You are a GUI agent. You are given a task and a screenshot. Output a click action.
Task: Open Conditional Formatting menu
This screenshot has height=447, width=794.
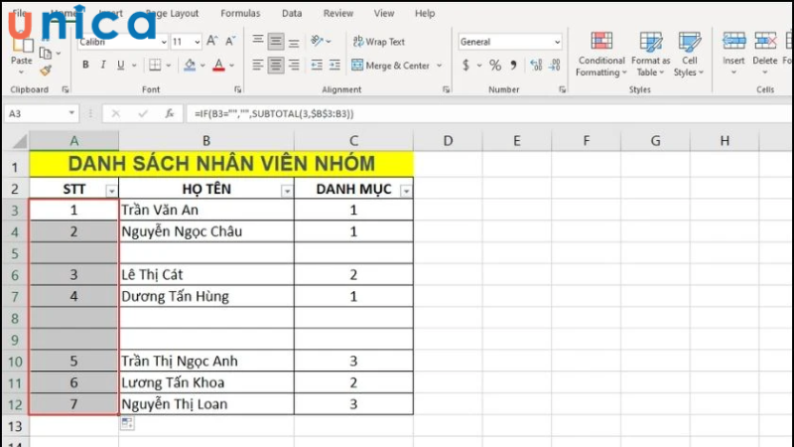[601, 55]
